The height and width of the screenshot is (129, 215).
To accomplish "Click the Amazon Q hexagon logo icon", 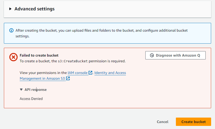I will tap(152, 55).
